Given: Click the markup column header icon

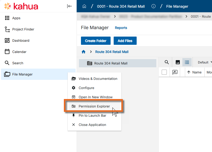Looking at the screenshot, I should pyautogui.click(x=175, y=72).
